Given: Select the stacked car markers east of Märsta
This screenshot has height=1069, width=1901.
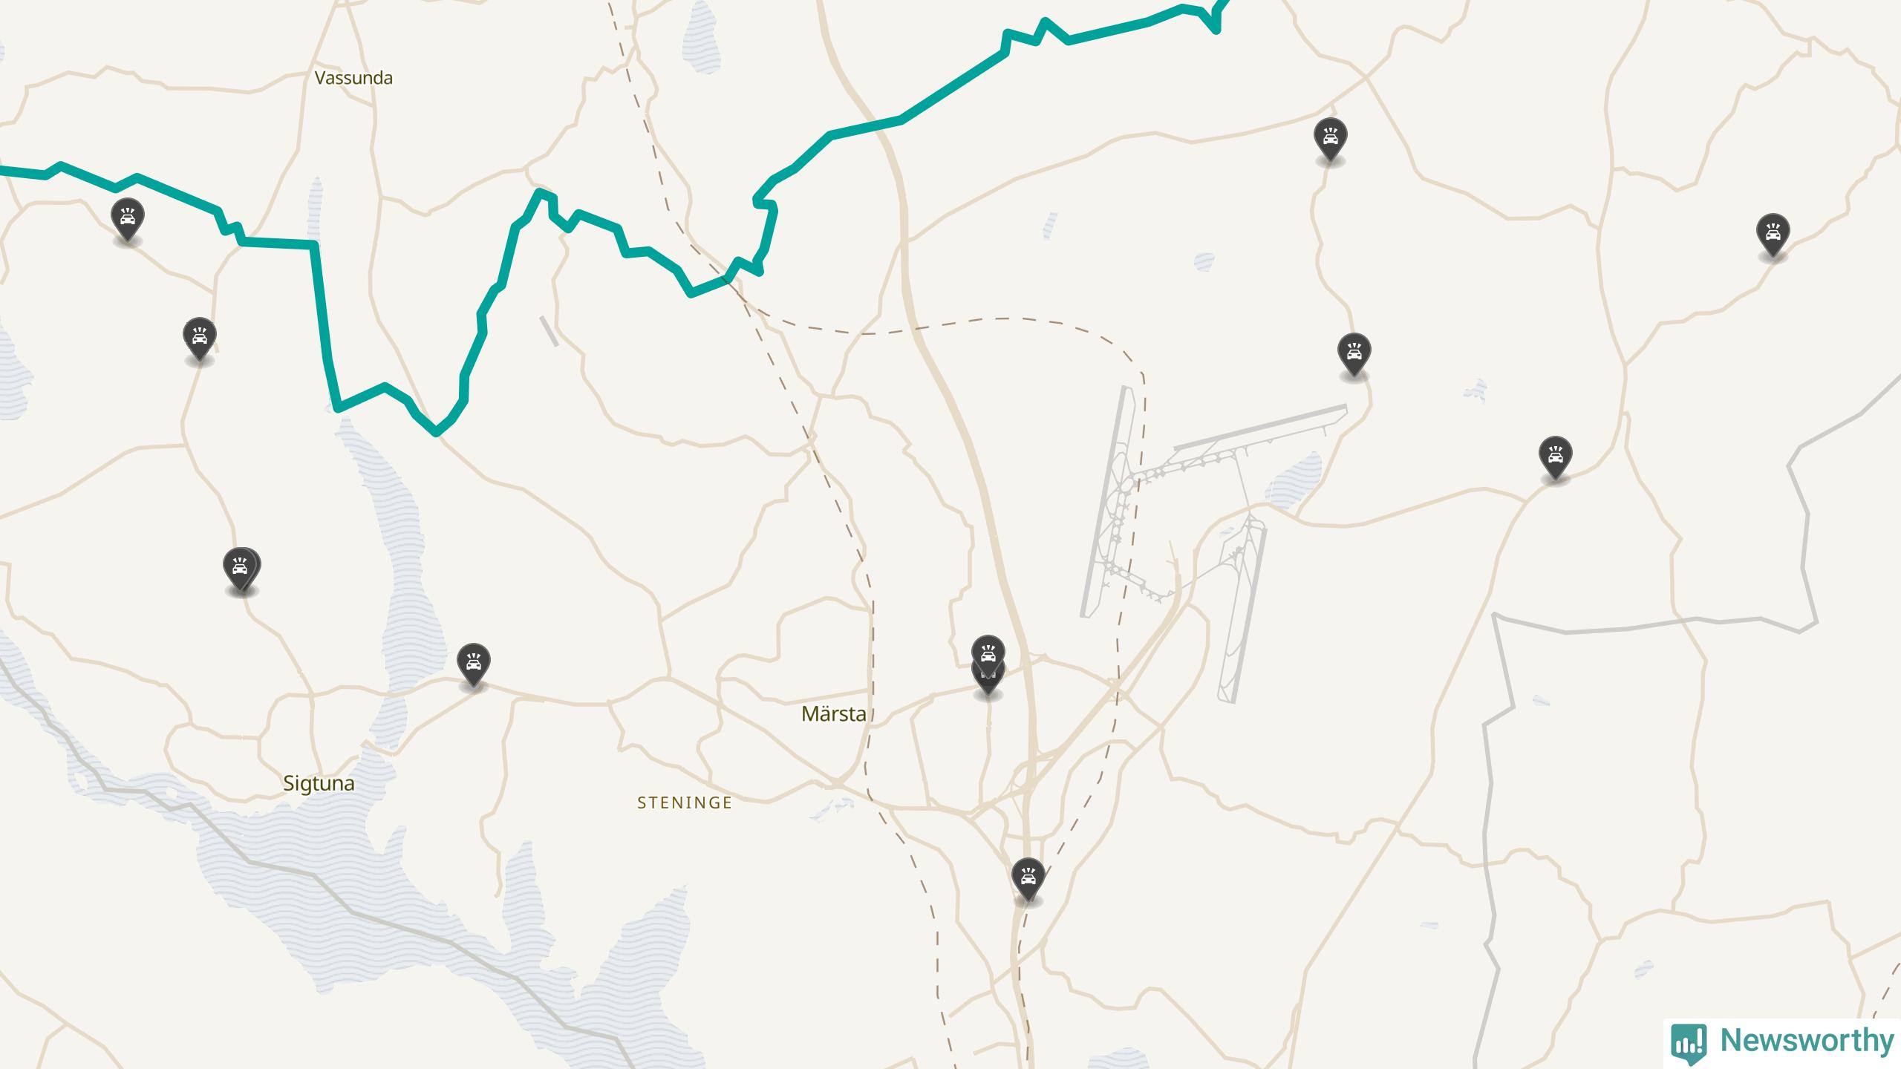Looking at the screenshot, I should coord(988,664).
